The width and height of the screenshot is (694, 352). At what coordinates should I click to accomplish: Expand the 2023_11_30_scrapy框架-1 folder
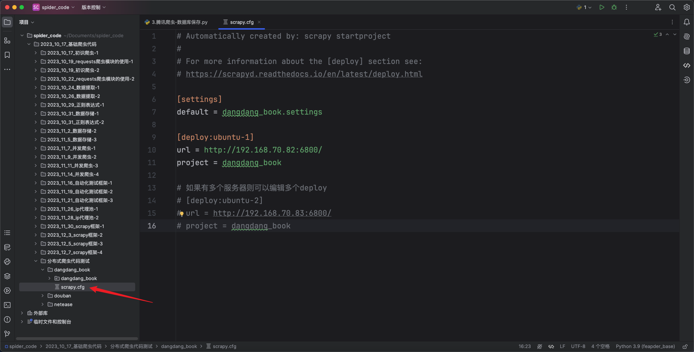(36, 226)
